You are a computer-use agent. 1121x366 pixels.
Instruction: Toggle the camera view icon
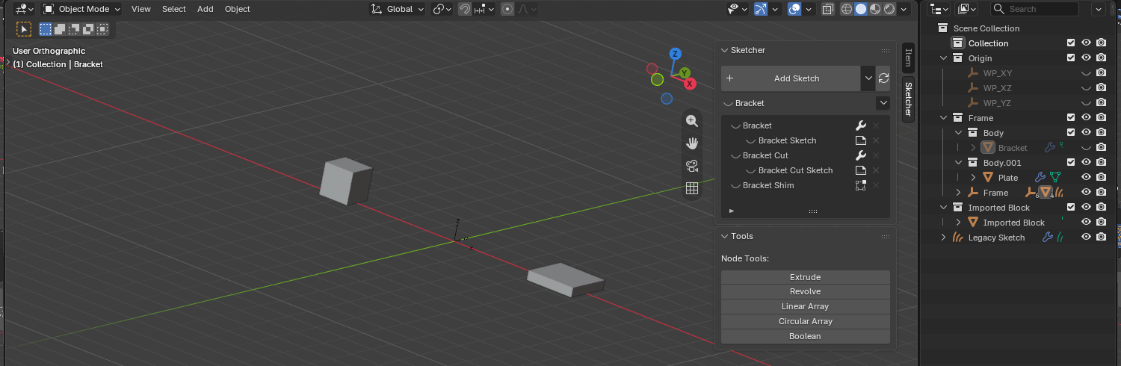(692, 166)
